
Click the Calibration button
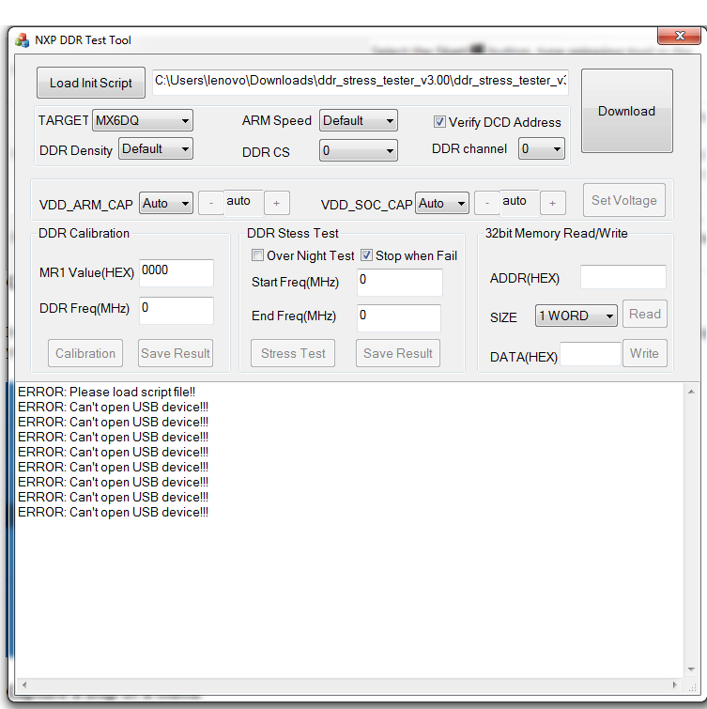point(85,353)
